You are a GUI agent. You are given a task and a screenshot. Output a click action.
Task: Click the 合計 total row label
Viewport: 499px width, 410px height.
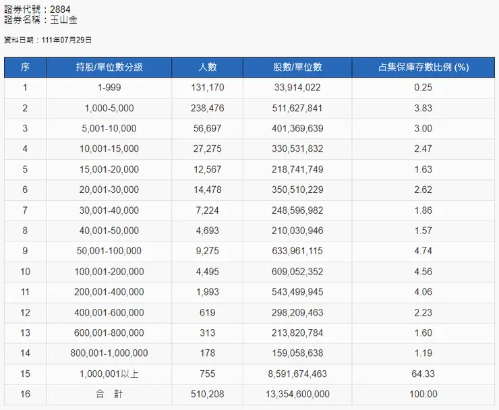coord(109,394)
